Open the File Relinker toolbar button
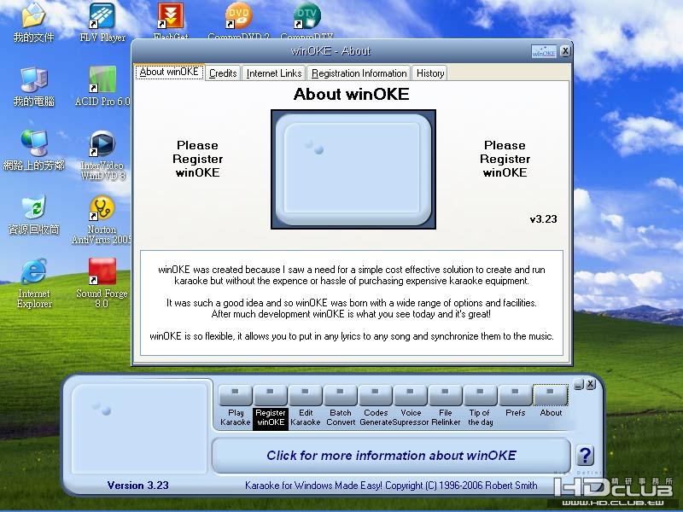Viewport: 683px width, 512px height. click(x=445, y=395)
